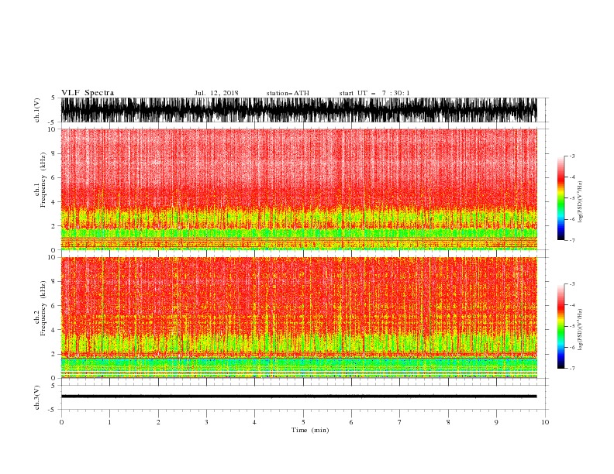Click the time axis tick label "5"
Image resolution: width=614 pixels, height=474 pixels.
pos(303,422)
